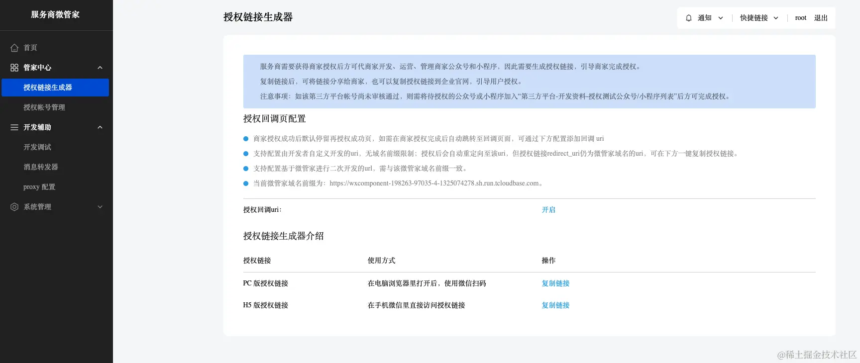This screenshot has width=860, height=363.
Task: Click the notification bell icon
Action: click(689, 18)
